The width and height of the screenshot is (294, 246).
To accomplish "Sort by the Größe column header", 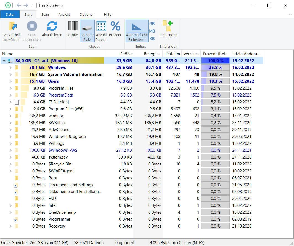I will pos(119,54).
